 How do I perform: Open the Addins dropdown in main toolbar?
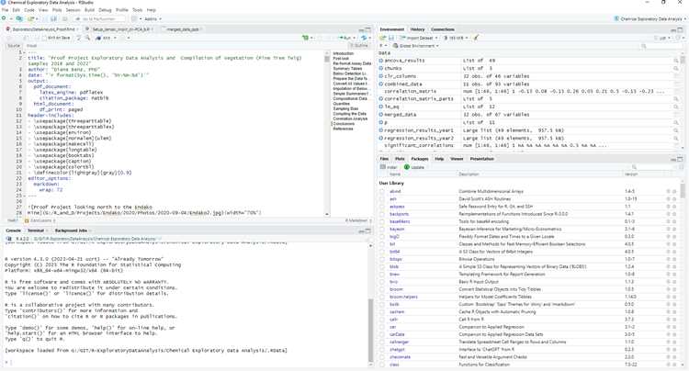[152, 19]
